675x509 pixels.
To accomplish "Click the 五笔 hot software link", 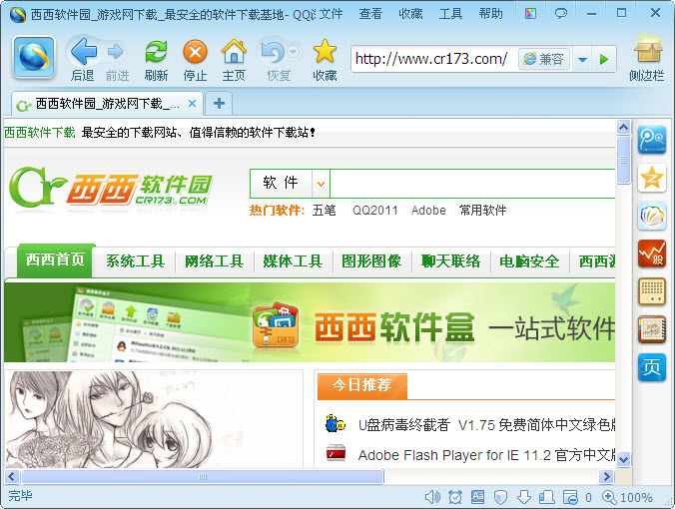I will click(x=325, y=210).
